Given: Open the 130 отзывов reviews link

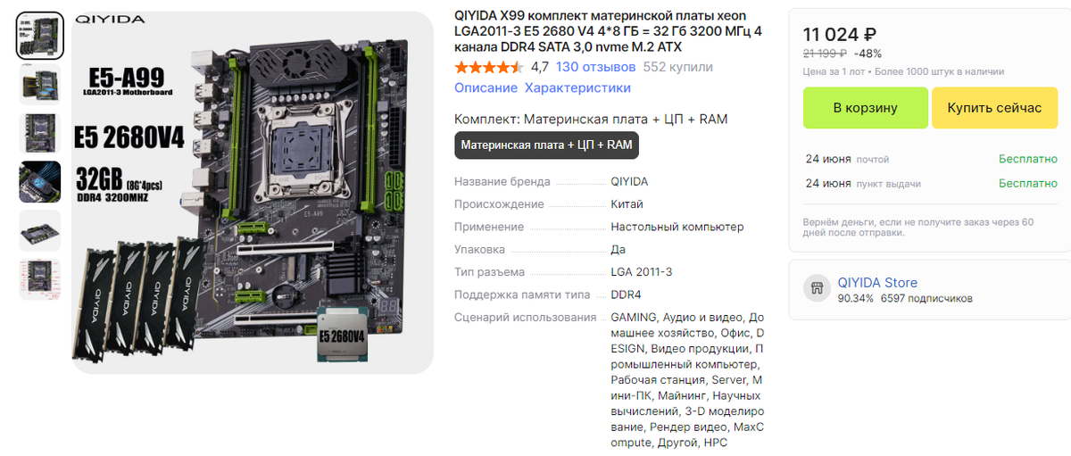Looking at the screenshot, I should (x=595, y=67).
